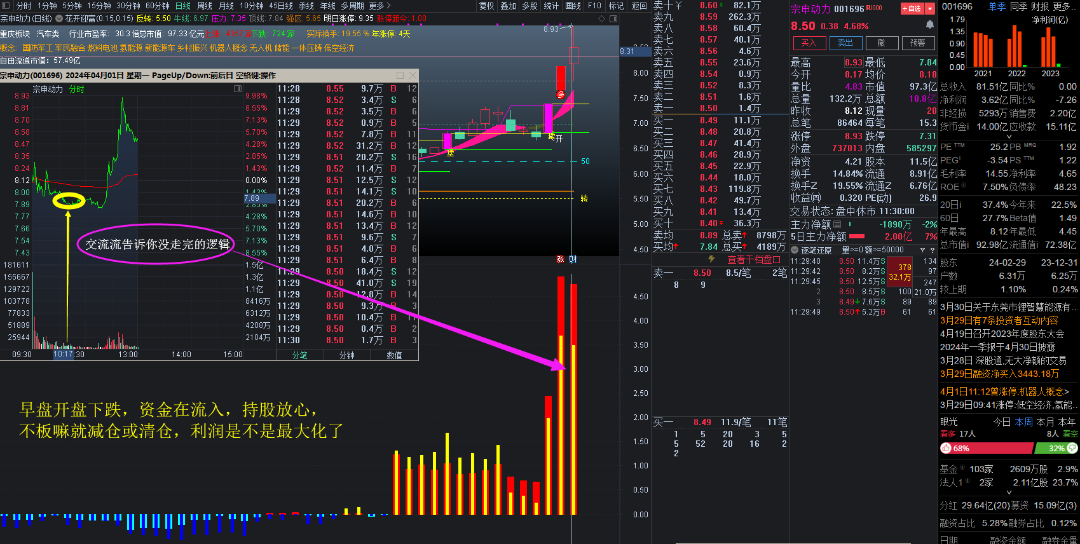Click the red thumbs-up 68% icon
Screen dimensions: 1080x544
pyautogui.click(x=946, y=448)
